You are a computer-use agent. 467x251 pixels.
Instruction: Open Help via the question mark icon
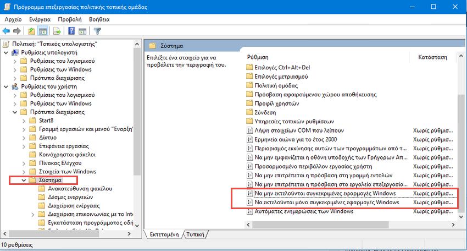pyautogui.click(x=72, y=30)
